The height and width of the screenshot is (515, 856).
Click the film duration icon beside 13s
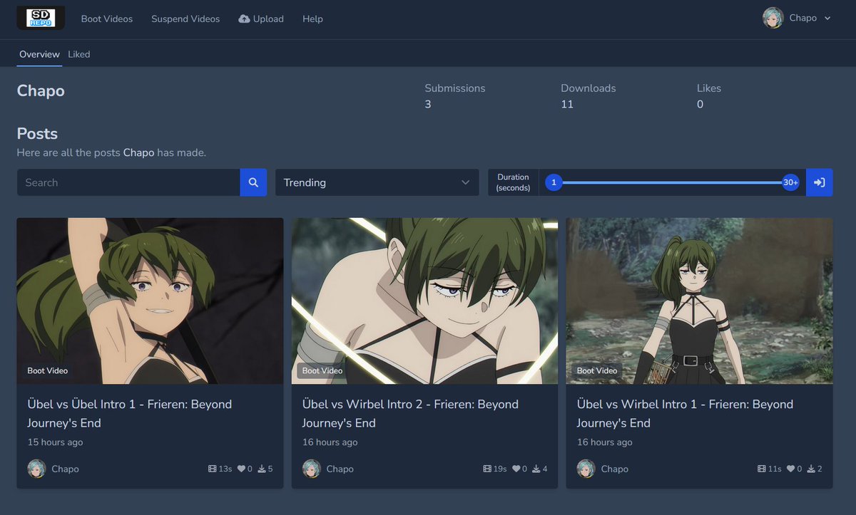213,469
